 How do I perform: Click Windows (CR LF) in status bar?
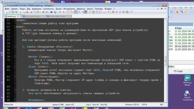coord(132,104)
